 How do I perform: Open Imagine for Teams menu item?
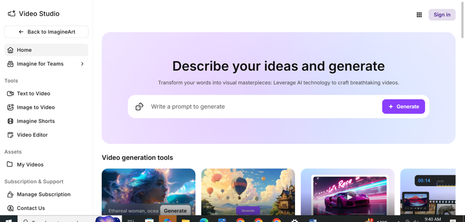pyautogui.click(x=40, y=64)
